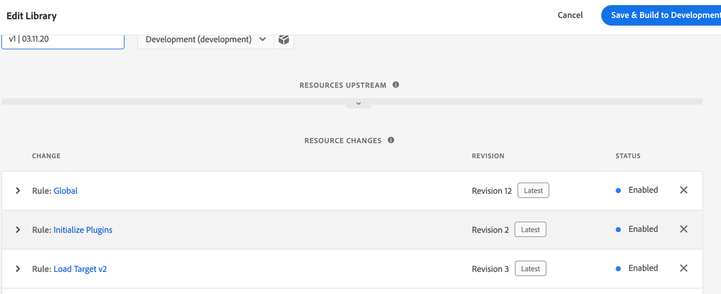Remove the Initialize Plugins rule

[x=684, y=229]
